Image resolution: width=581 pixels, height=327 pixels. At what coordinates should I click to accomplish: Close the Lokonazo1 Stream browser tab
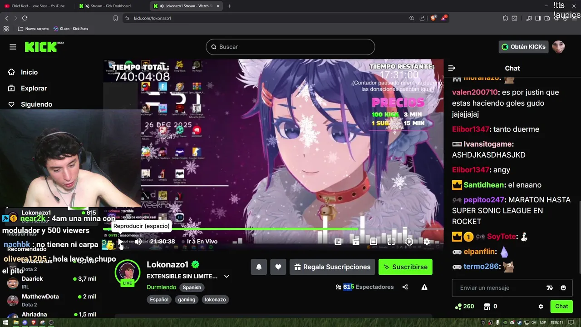pos(218,6)
